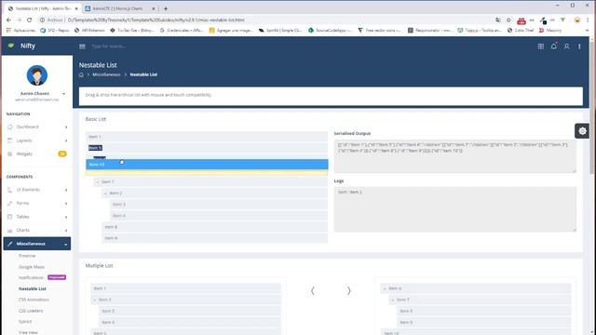Open the Masonry bookmark
The width and height of the screenshot is (596, 335).
(x=550, y=31)
